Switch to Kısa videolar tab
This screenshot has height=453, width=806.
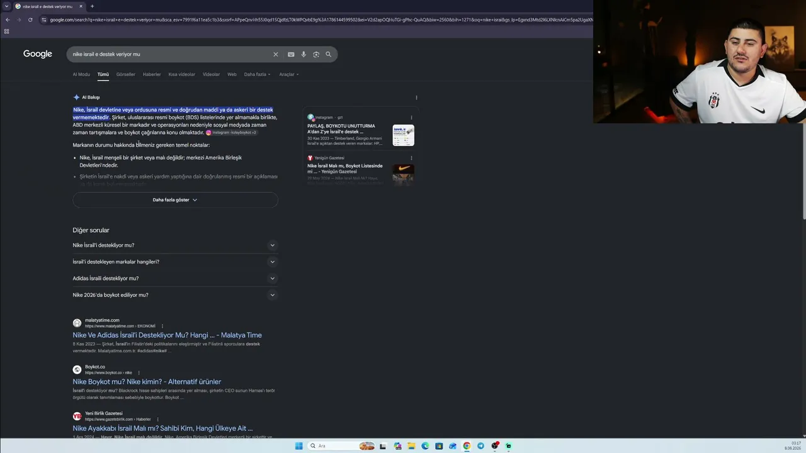(x=182, y=74)
